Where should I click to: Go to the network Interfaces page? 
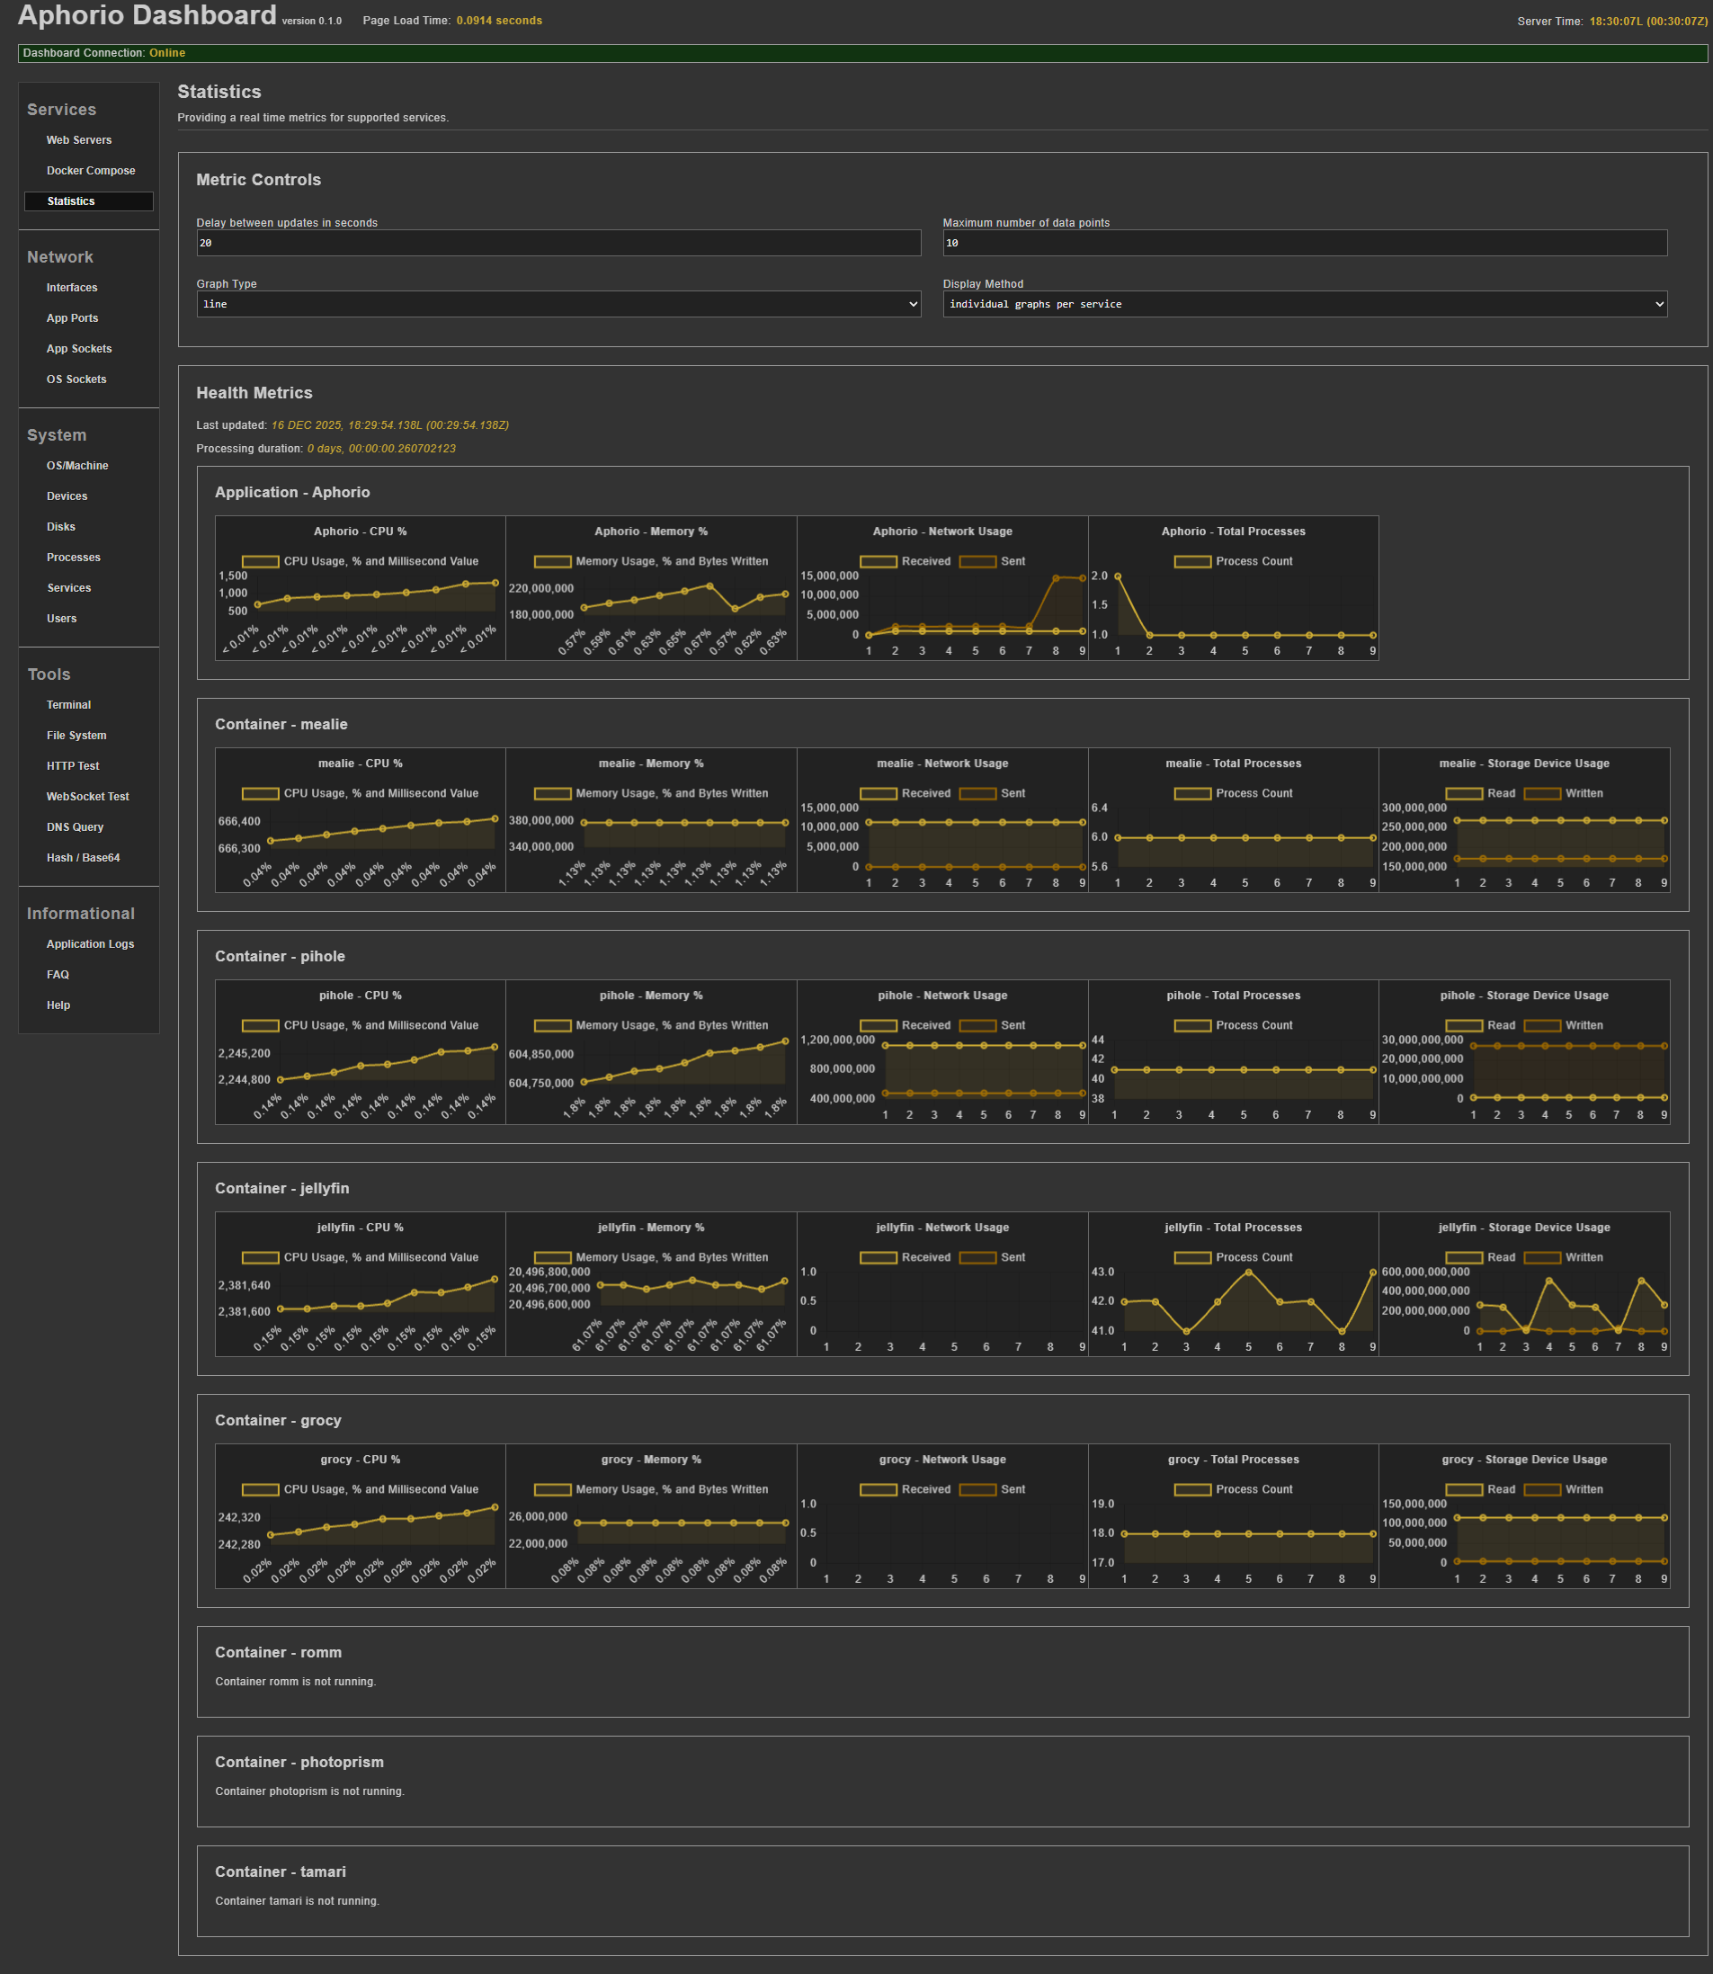tap(72, 288)
